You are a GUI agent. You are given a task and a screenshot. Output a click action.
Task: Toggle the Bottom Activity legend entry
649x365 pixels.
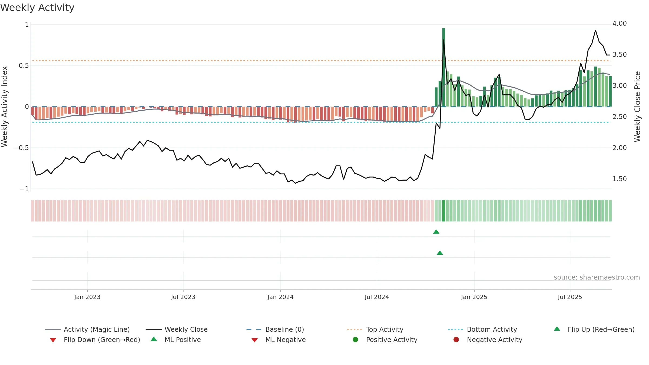pos(482,329)
